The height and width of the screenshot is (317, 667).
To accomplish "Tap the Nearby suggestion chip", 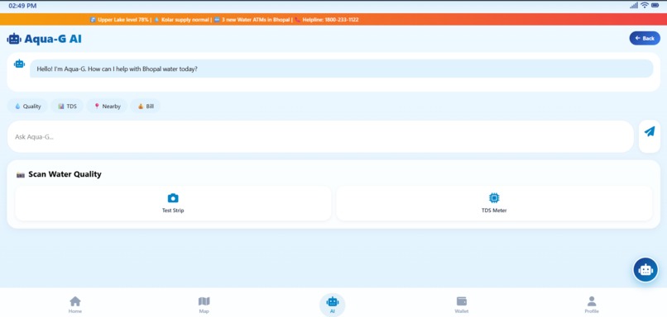I will click(108, 106).
